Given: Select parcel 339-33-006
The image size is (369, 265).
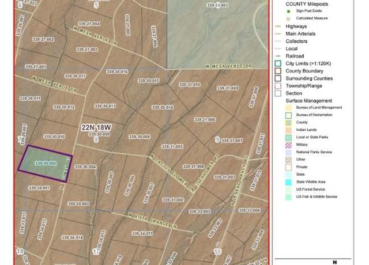Looking at the screenshot, I should point(249,210).
